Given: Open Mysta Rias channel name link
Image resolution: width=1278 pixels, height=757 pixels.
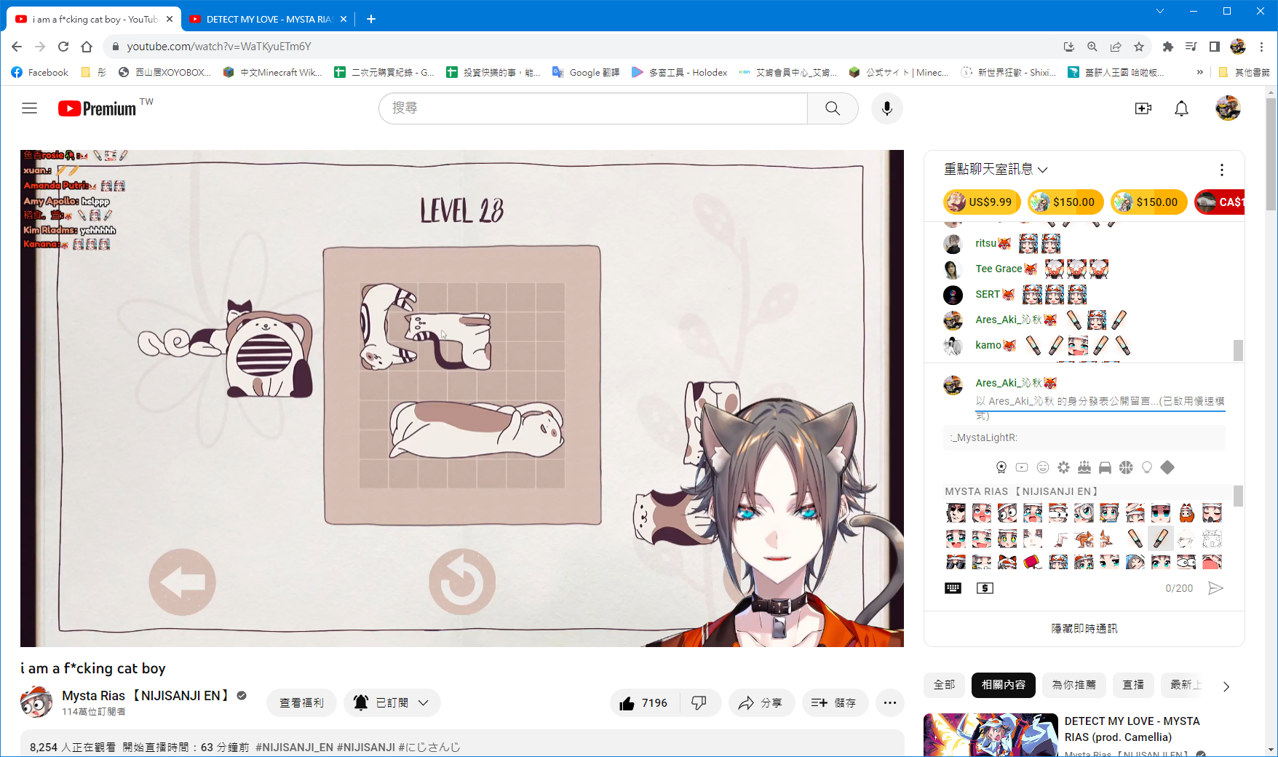Looking at the screenshot, I should click(x=146, y=696).
